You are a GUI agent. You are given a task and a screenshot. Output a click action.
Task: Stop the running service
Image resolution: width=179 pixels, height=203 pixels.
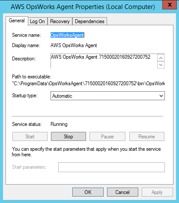pos(69,137)
